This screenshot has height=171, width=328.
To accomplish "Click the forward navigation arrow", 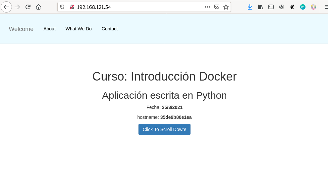I will 17,7.
